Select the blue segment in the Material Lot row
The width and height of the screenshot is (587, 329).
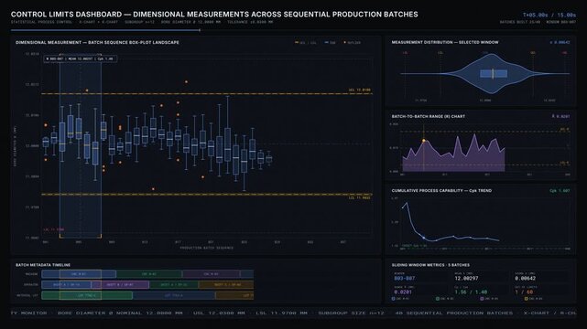pyautogui.click(x=174, y=295)
